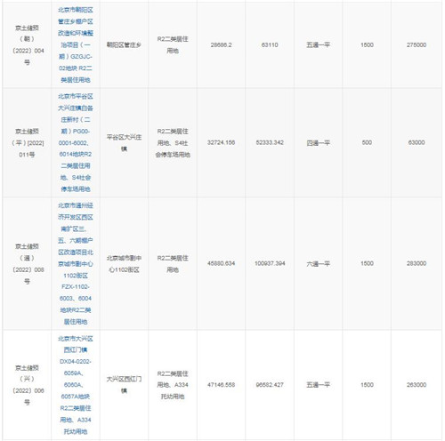Open the Tongzhou FZX-1102-6003 plot link
This screenshot has height=441, width=445.
pos(76,263)
